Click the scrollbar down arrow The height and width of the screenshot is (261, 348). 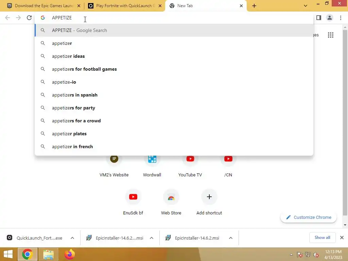point(345,225)
